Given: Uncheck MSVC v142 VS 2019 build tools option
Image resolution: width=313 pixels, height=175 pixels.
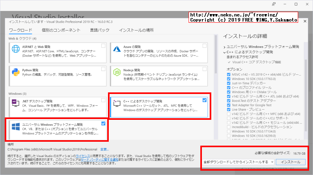Looking at the screenshot, I should tap(228, 74).
